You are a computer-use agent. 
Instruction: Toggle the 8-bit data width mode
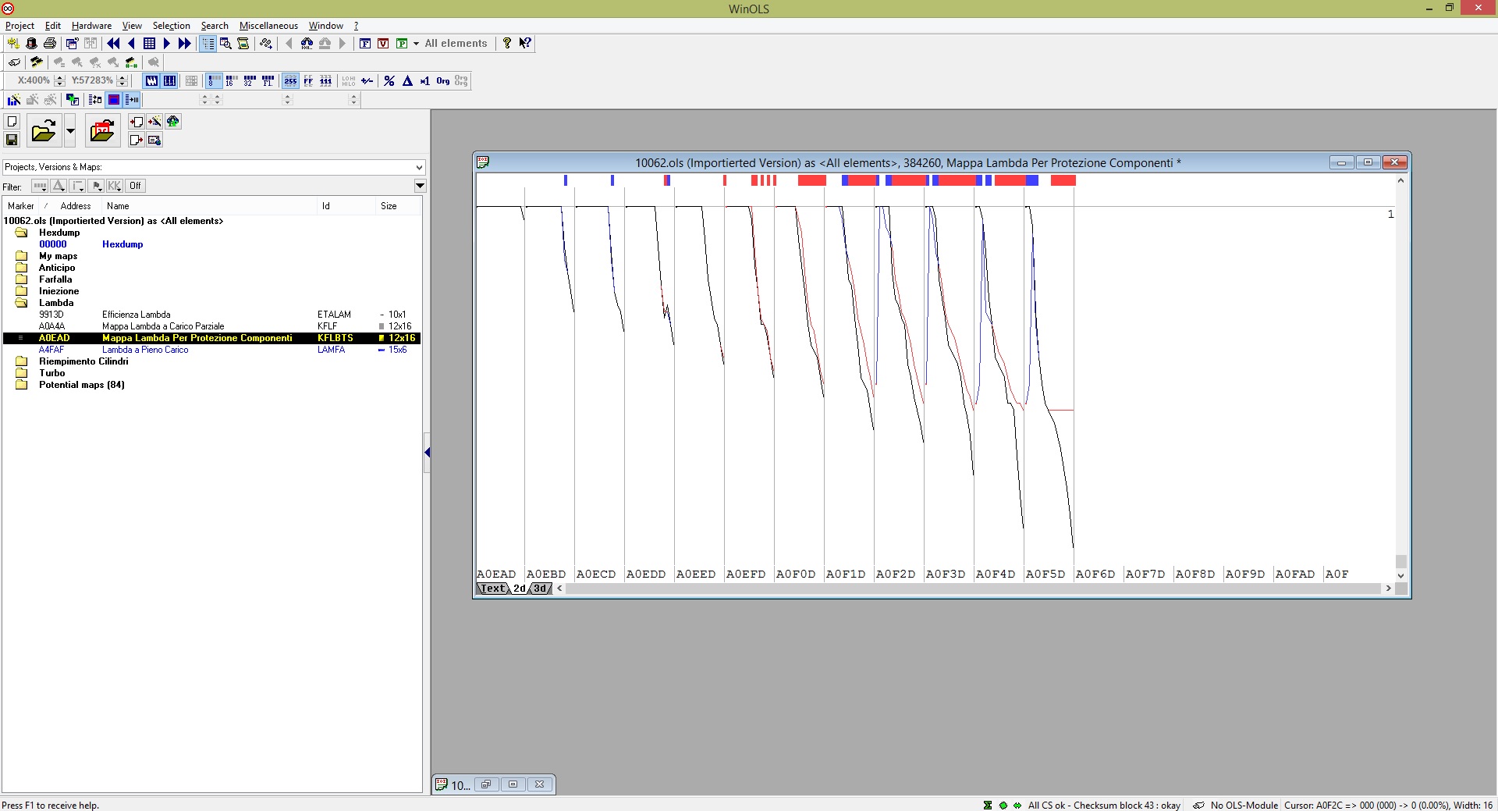213,80
